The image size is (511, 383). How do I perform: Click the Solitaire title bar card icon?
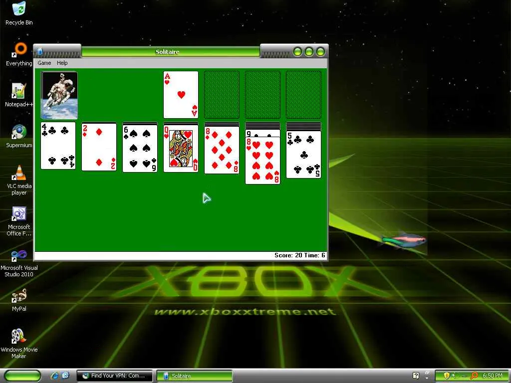40,51
